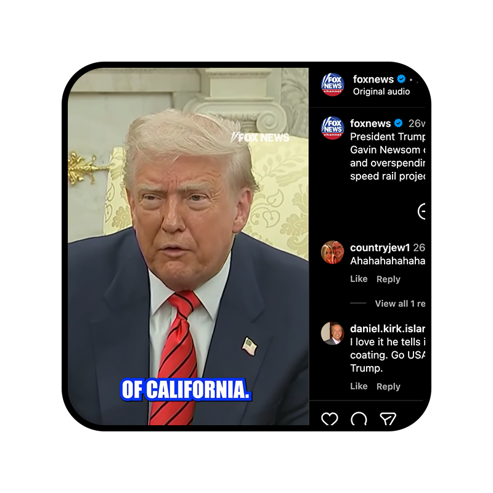
Task: Share the post via paper plane icon
Action: click(x=388, y=418)
